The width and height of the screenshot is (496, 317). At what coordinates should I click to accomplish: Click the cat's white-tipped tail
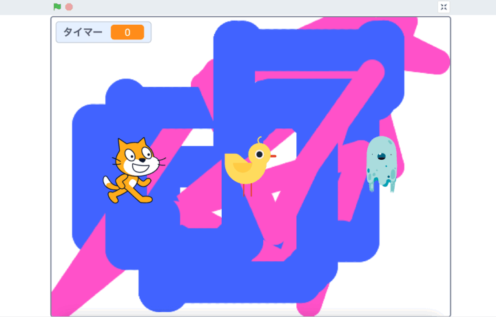(109, 183)
